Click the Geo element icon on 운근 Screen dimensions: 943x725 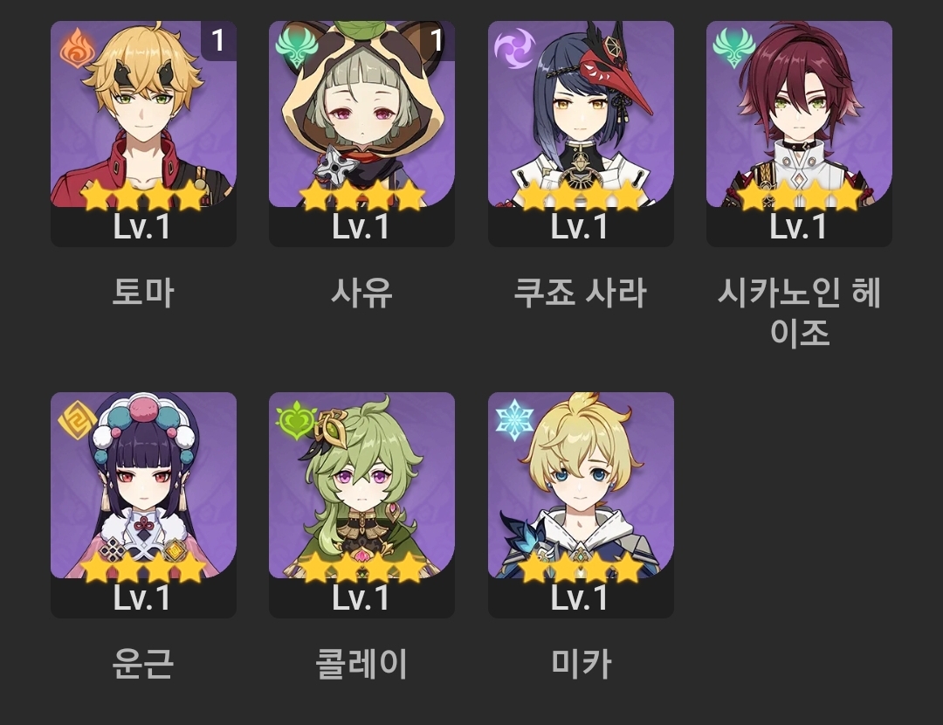[78, 418]
